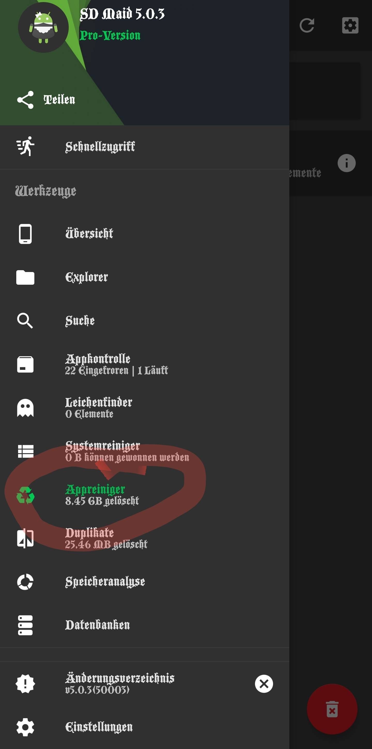Viewport: 372px width, 749px height.
Task: Open Appkontrolle tool entry
Action: tap(116, 364)
